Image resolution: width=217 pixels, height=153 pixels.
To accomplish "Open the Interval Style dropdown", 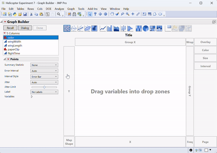I will pos(44,77).
